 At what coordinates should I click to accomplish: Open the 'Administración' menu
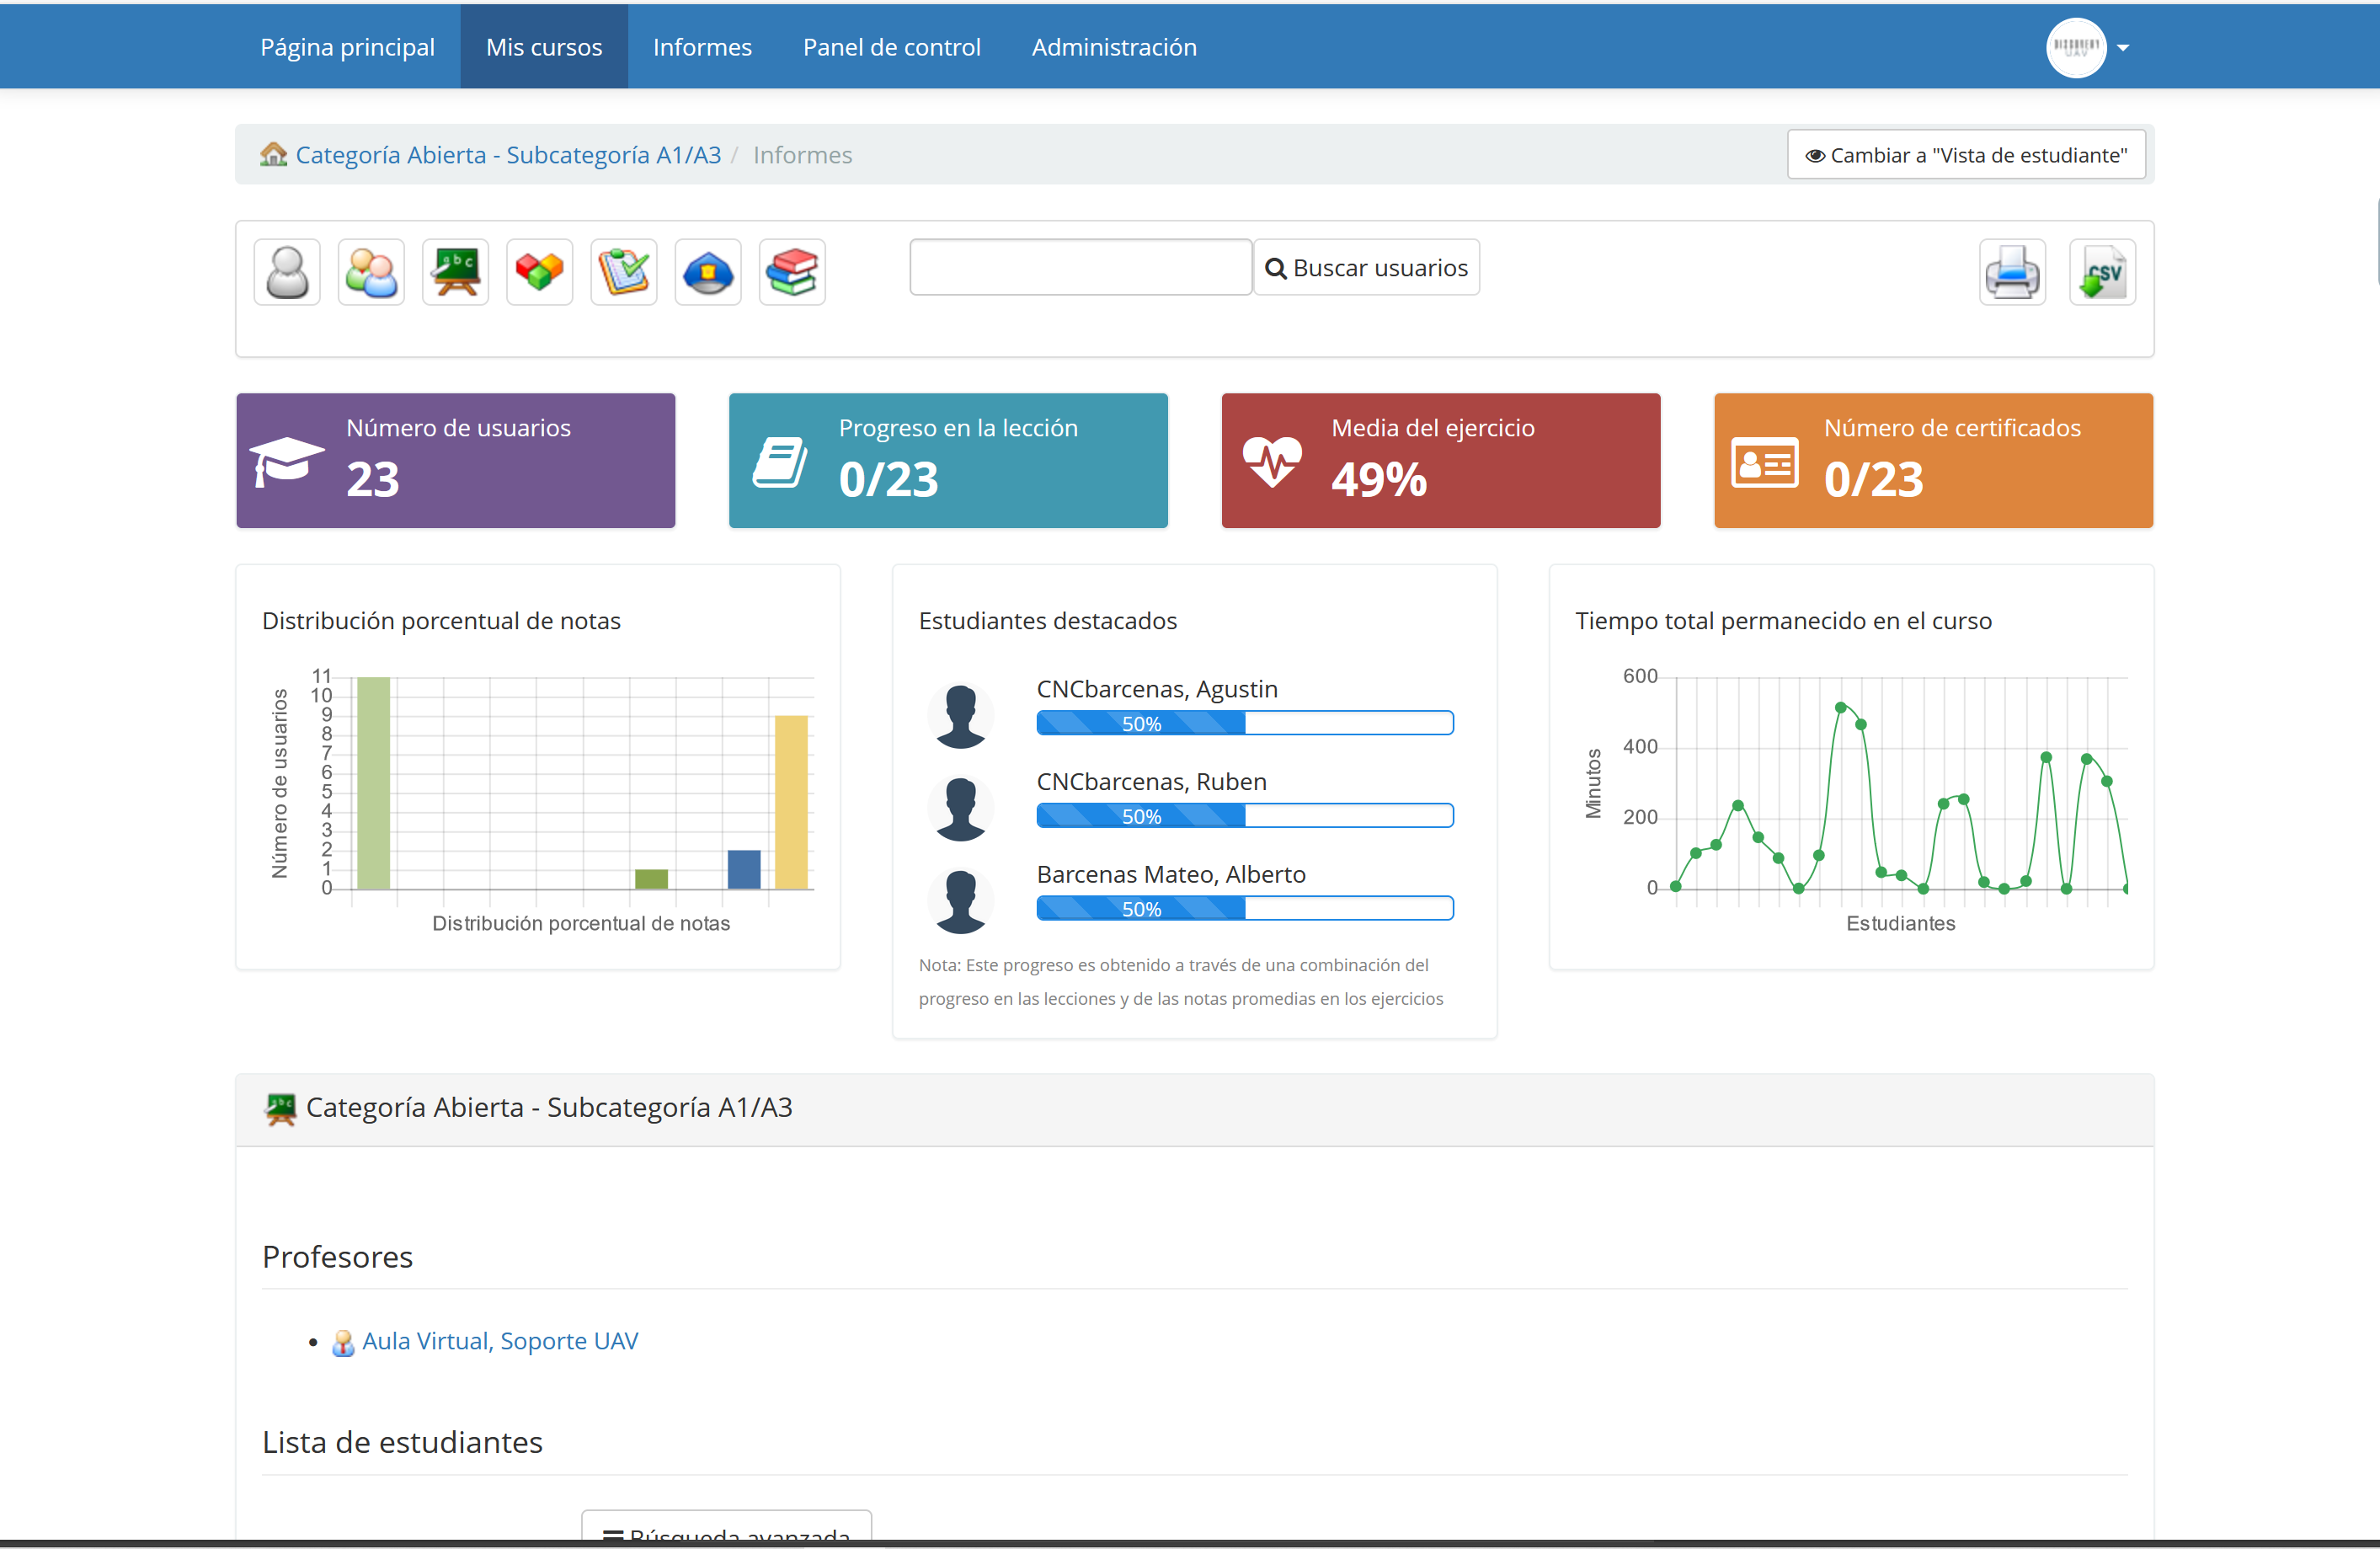(x=1113, y=46)
